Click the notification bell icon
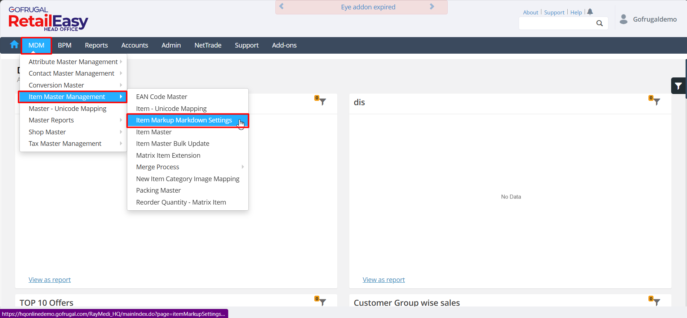The height and width of the screenshot is (318, 687). [590, 12]
